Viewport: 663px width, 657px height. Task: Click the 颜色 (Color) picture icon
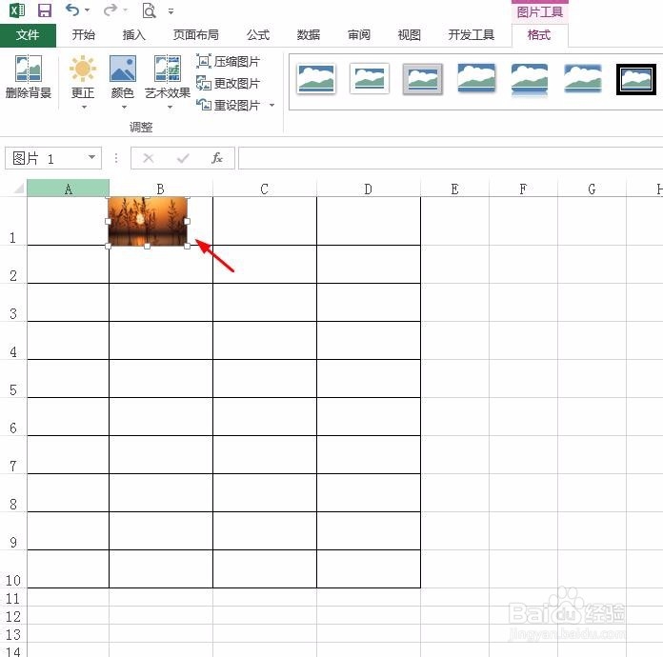(x=123, y=69)
